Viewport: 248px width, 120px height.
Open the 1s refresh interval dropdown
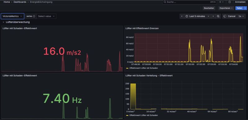pos(241,16)
